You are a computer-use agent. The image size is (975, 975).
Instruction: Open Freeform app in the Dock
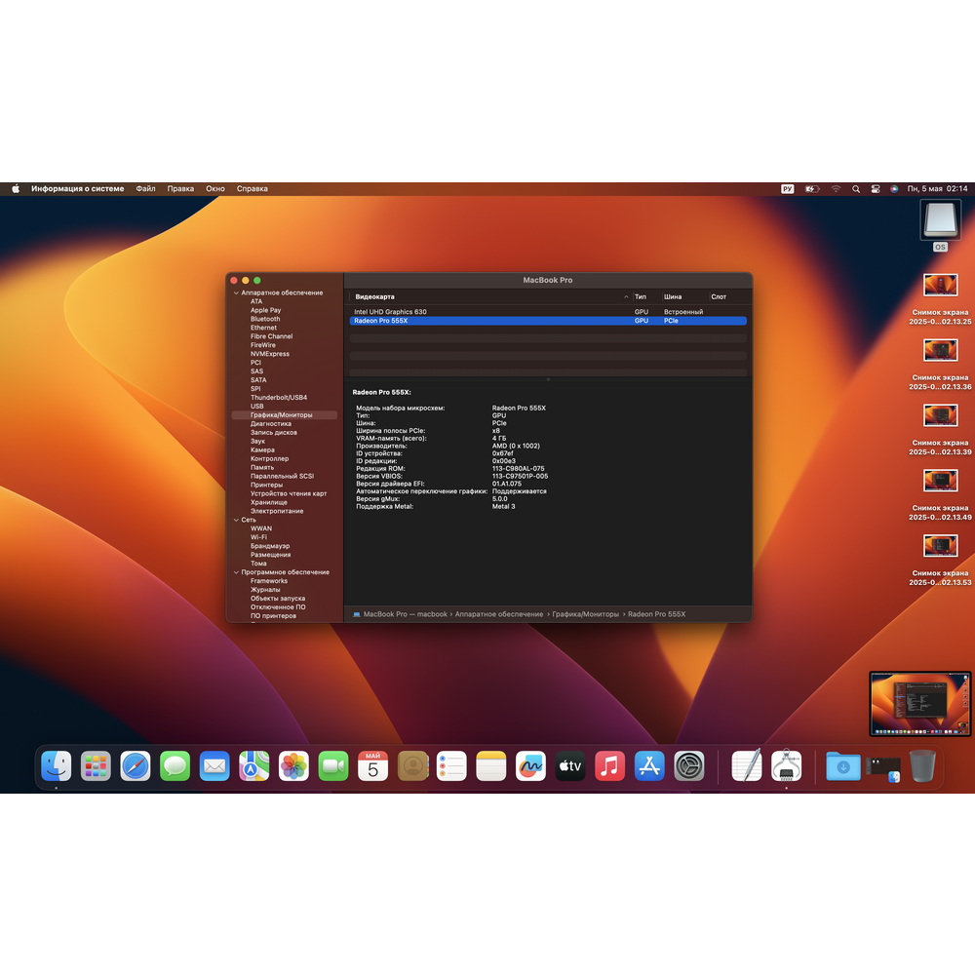pos(530,766)
